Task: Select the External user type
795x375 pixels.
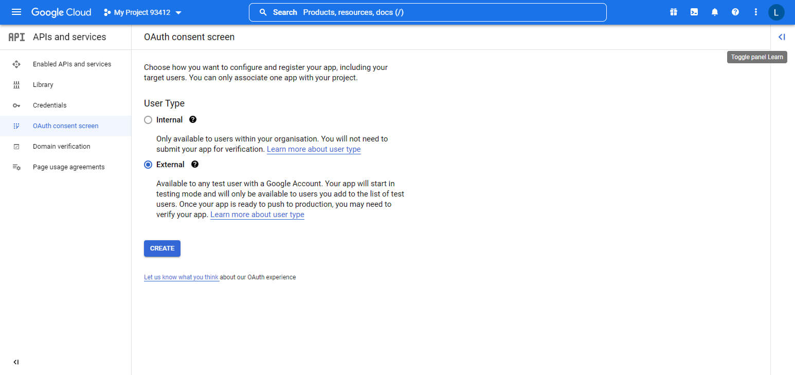Action: tap(148, 165)
